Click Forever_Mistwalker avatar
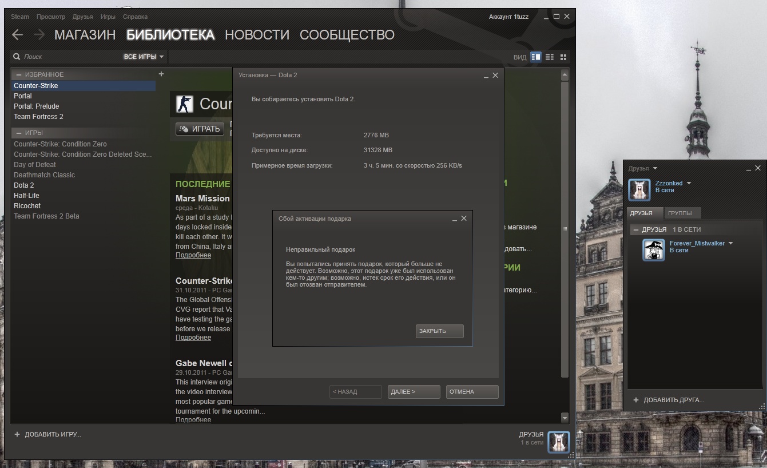This screenshot has width=767, height=468. [654, 250]
